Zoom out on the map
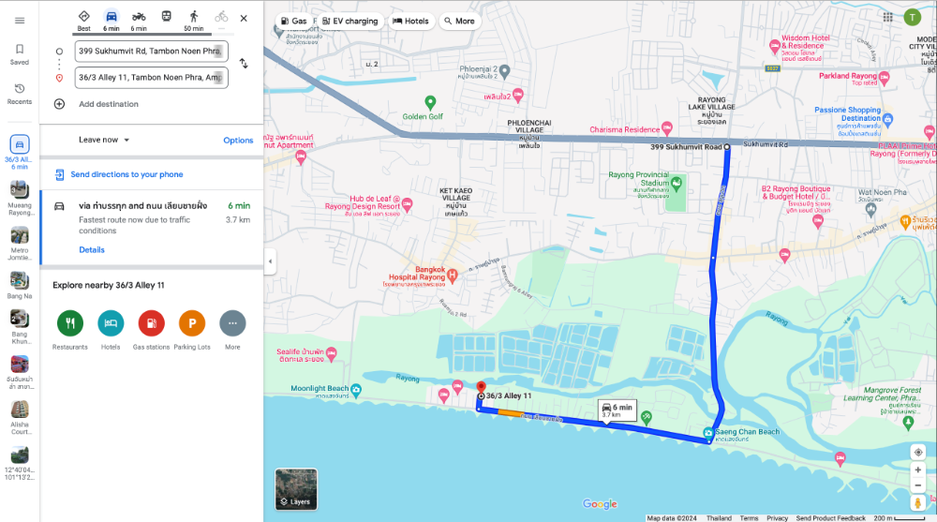Image resolution: width=937 pixels, height=522 pixels. (918, 485)
